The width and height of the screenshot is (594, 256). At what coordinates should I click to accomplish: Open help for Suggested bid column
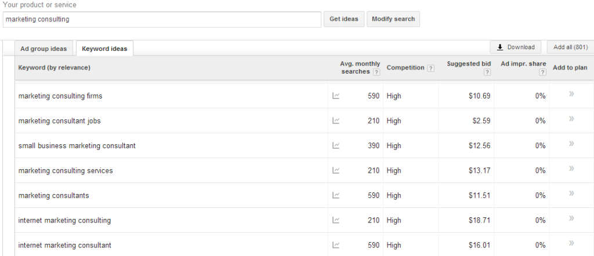pos(487,72)
